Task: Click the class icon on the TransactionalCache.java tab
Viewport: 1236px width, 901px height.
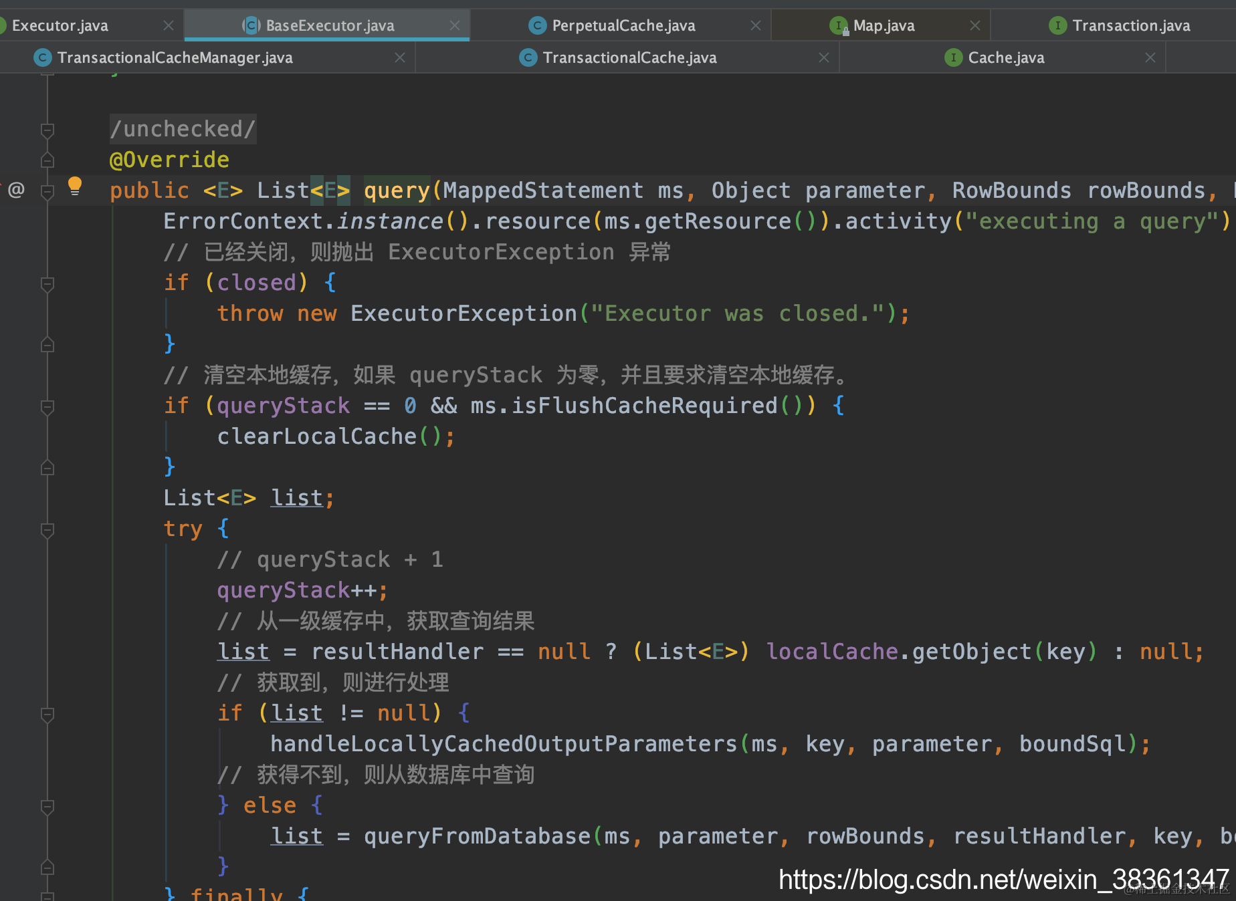Action: (x=528, y=57)
